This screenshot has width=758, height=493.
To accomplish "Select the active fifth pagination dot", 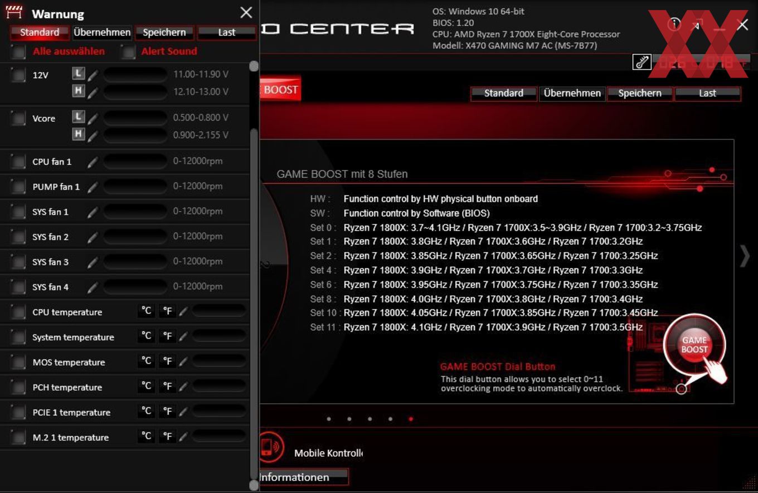I will tap(411, 419).
